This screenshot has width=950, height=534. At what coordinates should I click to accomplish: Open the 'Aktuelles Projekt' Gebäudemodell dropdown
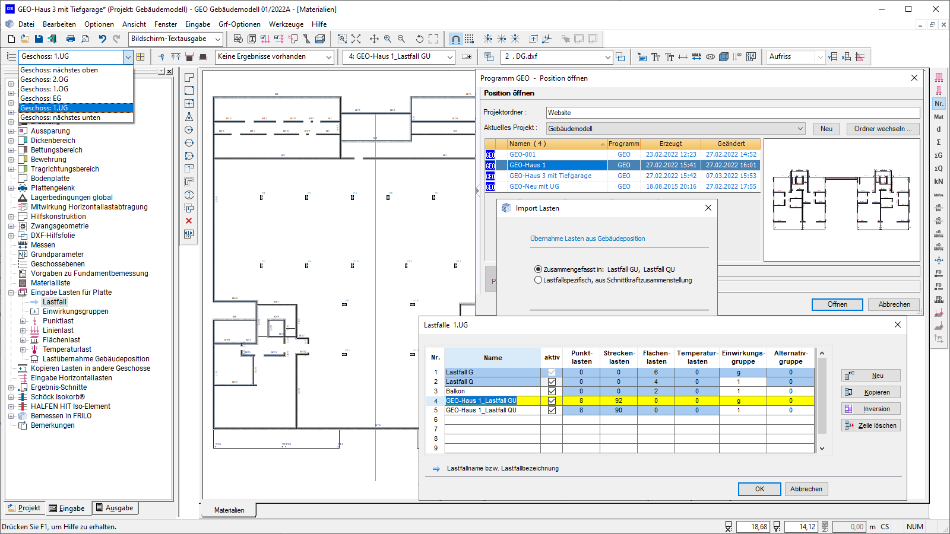pos(800,129)
